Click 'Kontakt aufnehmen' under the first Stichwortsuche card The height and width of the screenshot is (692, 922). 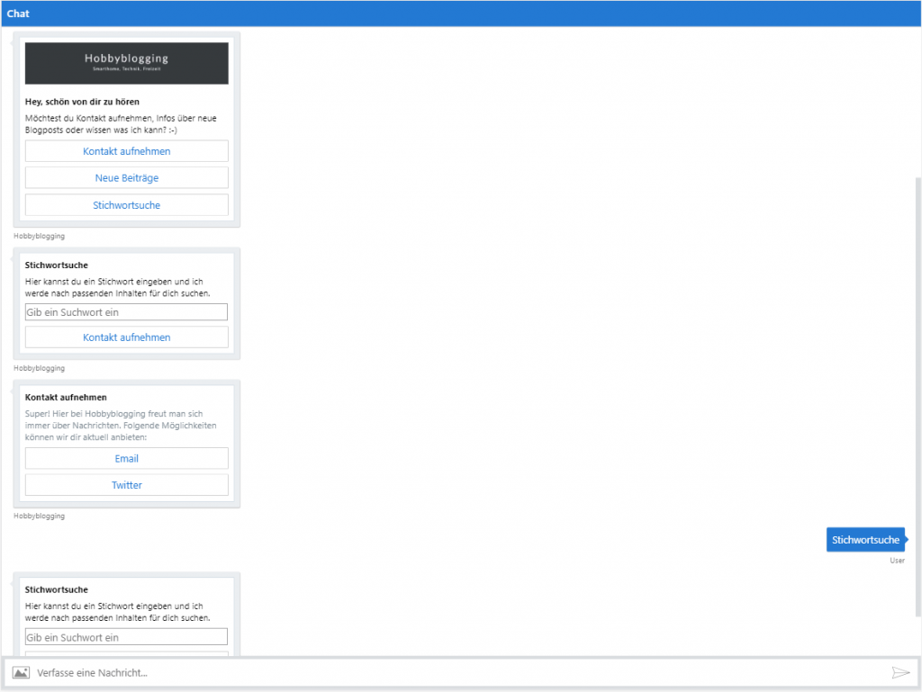pyautogui.click(x=126, y=336)
